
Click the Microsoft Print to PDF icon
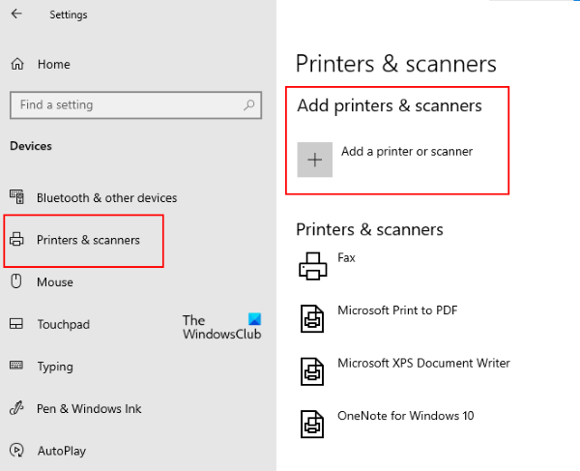tap(312, 319)
